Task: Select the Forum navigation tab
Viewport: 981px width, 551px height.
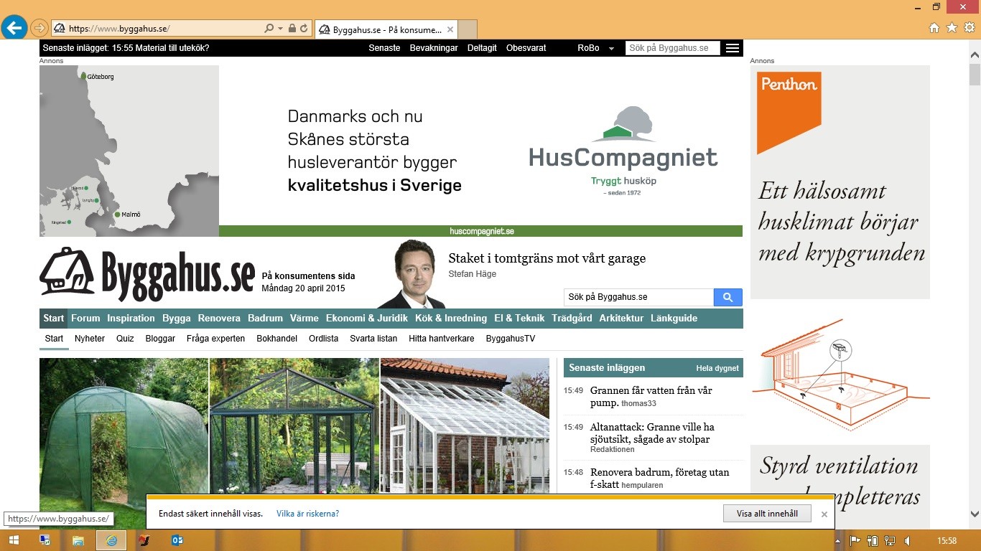Action: [x=85, y=318]
